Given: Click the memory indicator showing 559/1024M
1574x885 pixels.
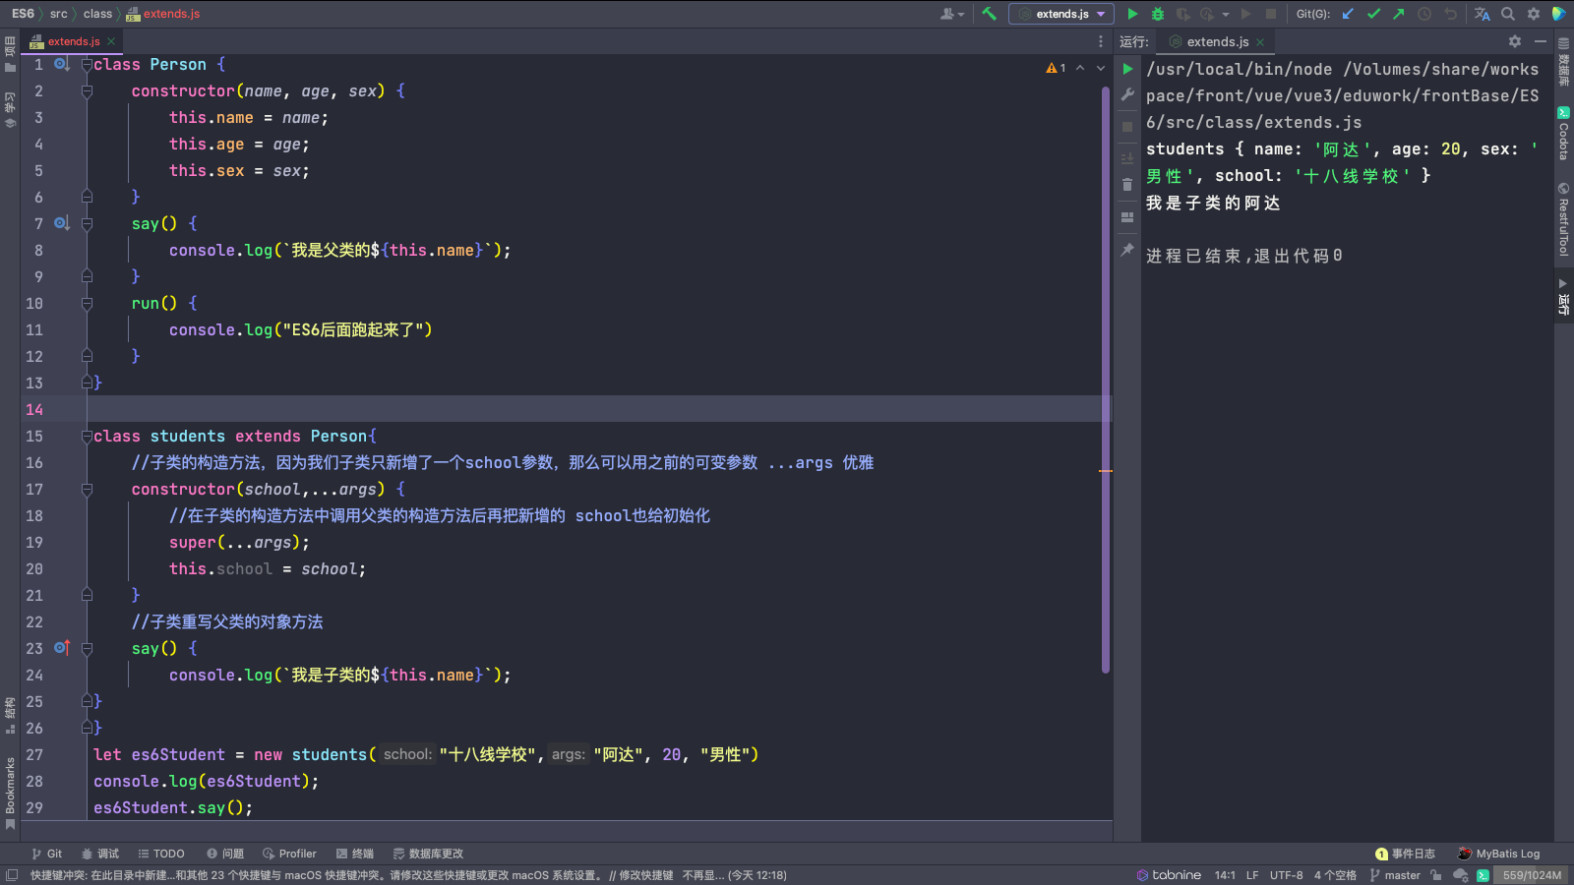Looking at the screenshot, I should coord(1531,875).
